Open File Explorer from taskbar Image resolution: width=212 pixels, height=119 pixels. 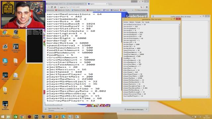click(x=8, y=117)
